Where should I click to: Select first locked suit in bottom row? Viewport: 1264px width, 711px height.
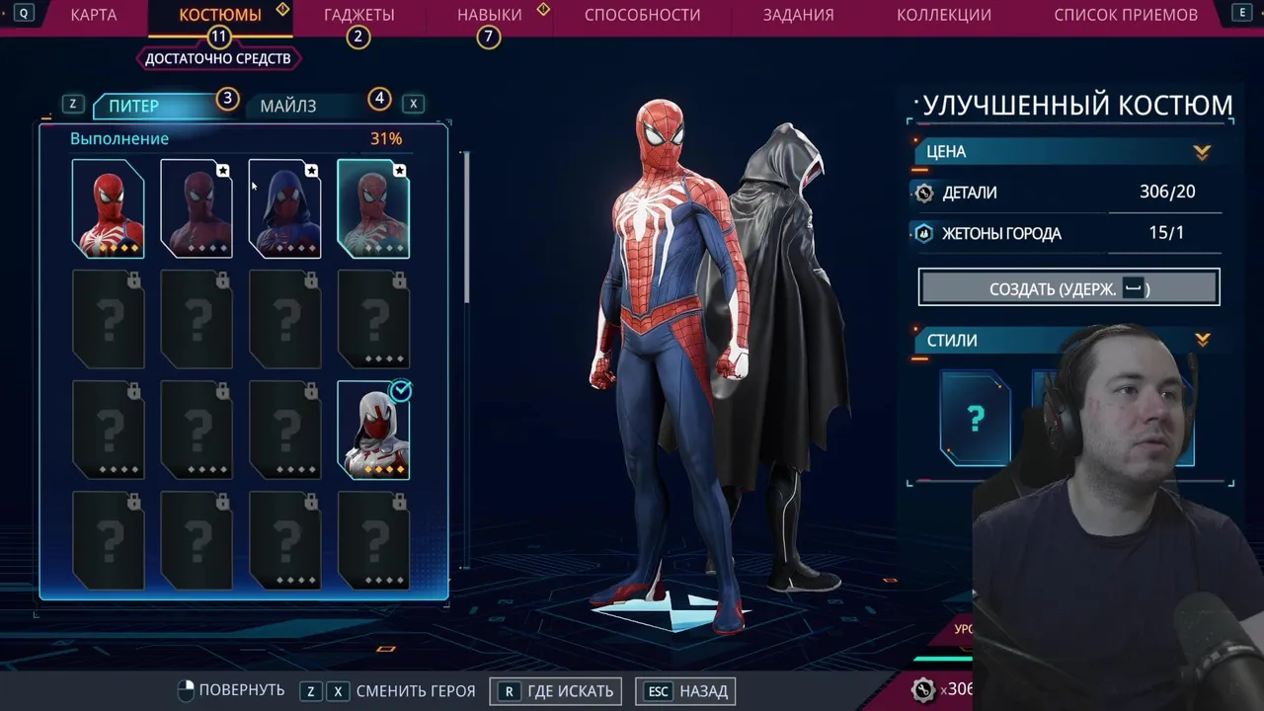click(x=108, y=541)
